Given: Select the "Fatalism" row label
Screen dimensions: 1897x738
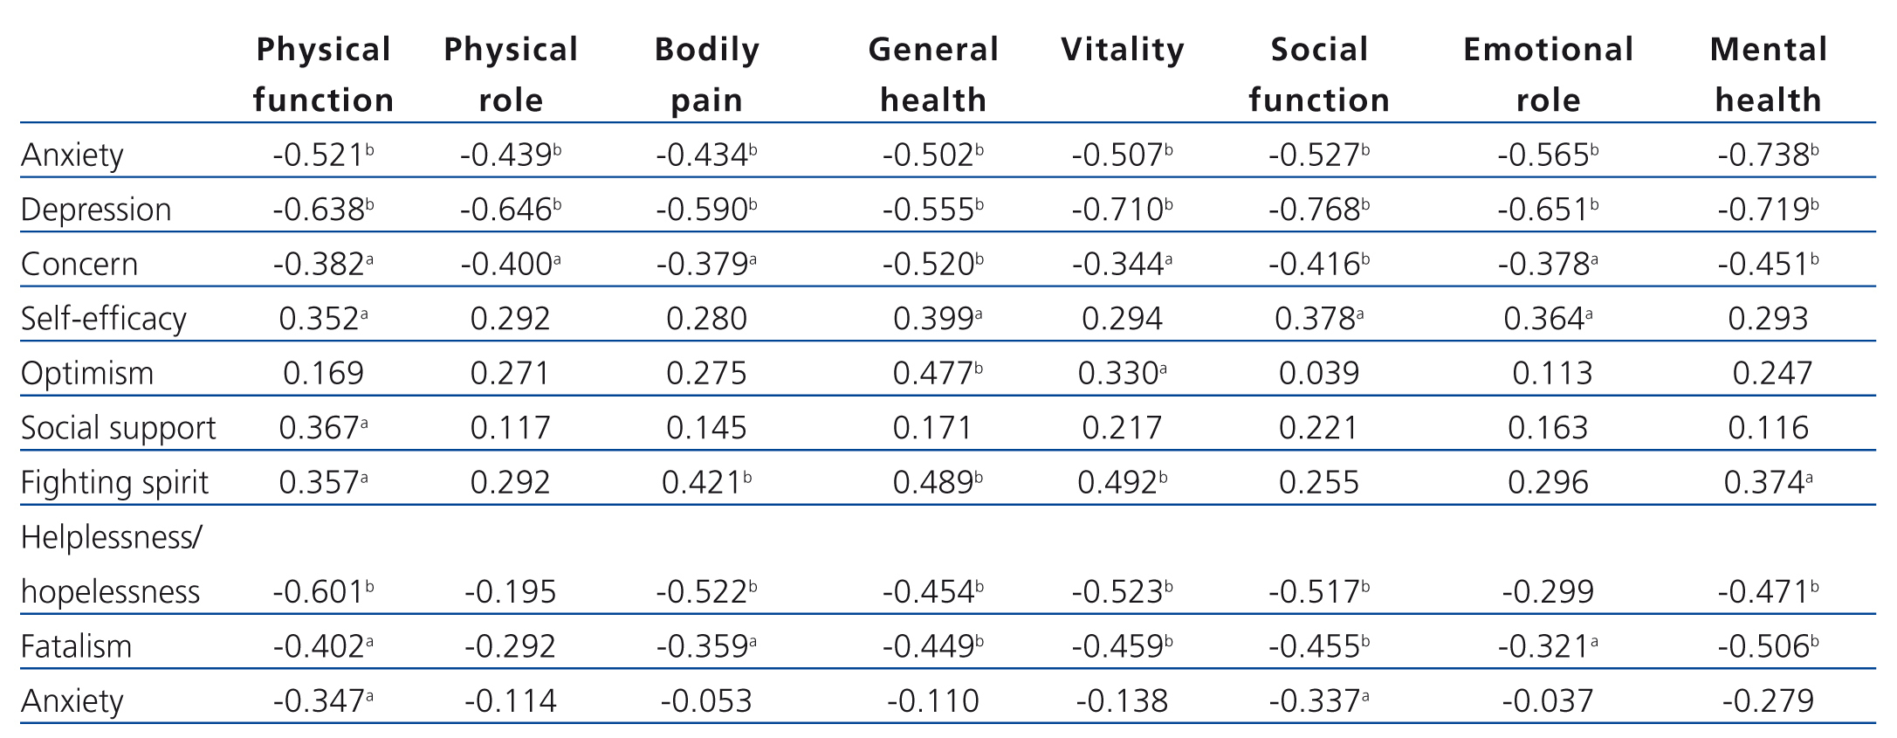Looking at the screenshot, I should click(x=76, y=647).
